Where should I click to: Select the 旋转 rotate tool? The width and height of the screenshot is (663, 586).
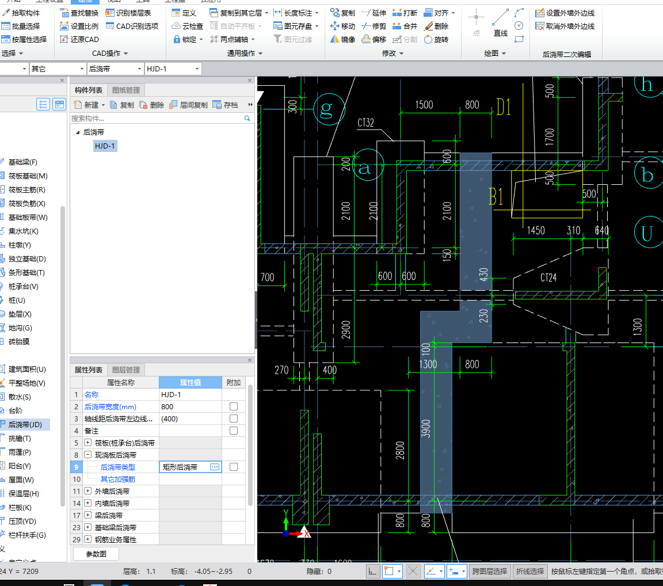click(x=436, y=39)
